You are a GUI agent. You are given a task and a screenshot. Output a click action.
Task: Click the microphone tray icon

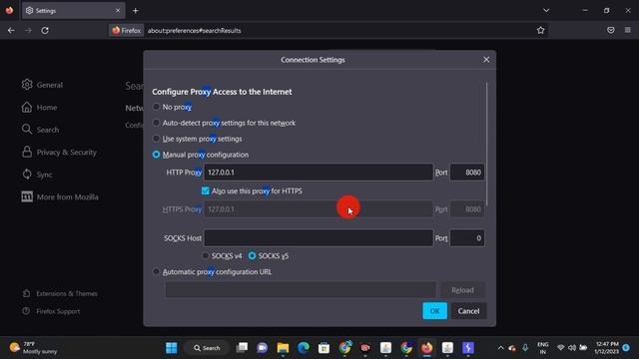[x=525, y=348]
